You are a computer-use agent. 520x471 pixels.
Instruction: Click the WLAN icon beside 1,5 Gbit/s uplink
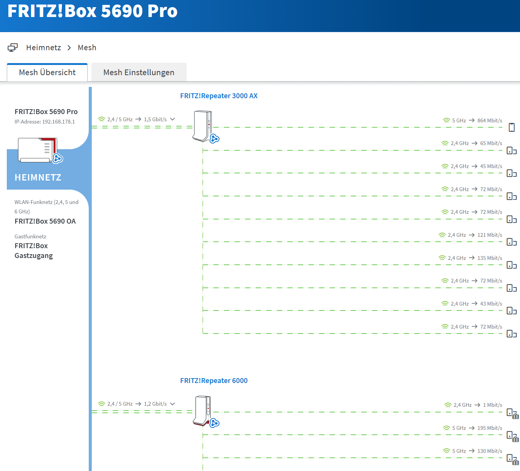[x=101, y=119]
